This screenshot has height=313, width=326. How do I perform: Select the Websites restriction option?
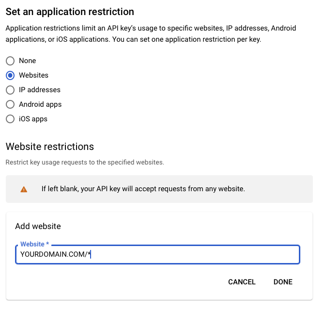[10, 75]
